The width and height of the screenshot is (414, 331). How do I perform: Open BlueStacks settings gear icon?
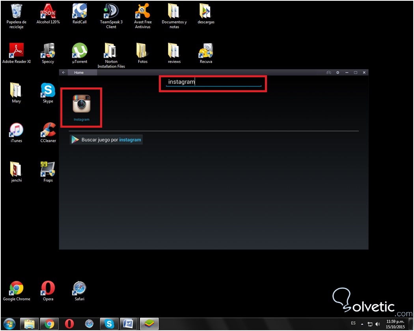(338, 73)
